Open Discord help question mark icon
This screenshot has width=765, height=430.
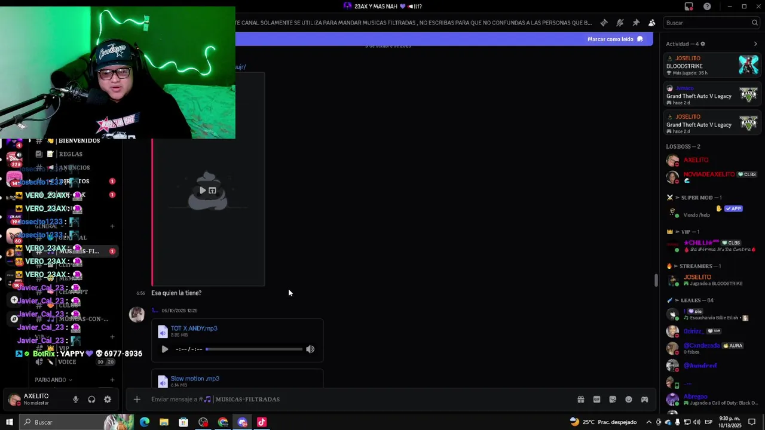[707, 7]
